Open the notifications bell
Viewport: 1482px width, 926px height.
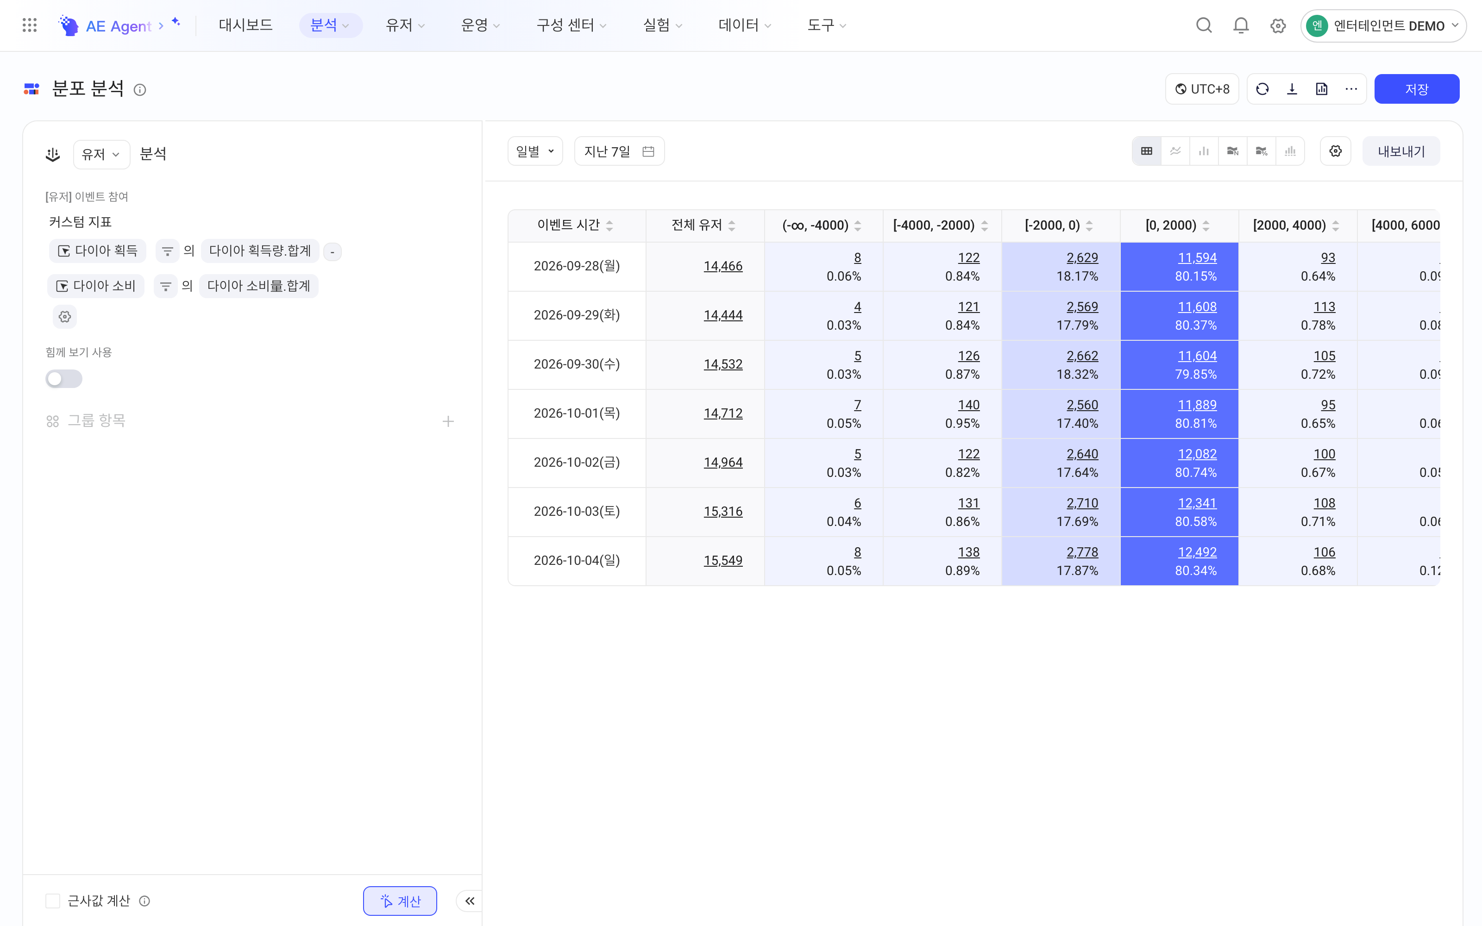[1241, 25]
